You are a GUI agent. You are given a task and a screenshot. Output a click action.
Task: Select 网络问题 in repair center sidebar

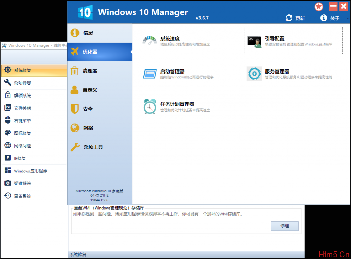coord(34,146)
